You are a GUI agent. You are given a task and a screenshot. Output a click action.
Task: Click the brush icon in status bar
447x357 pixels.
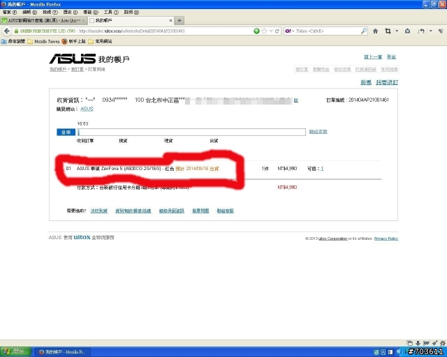[434, 343]
